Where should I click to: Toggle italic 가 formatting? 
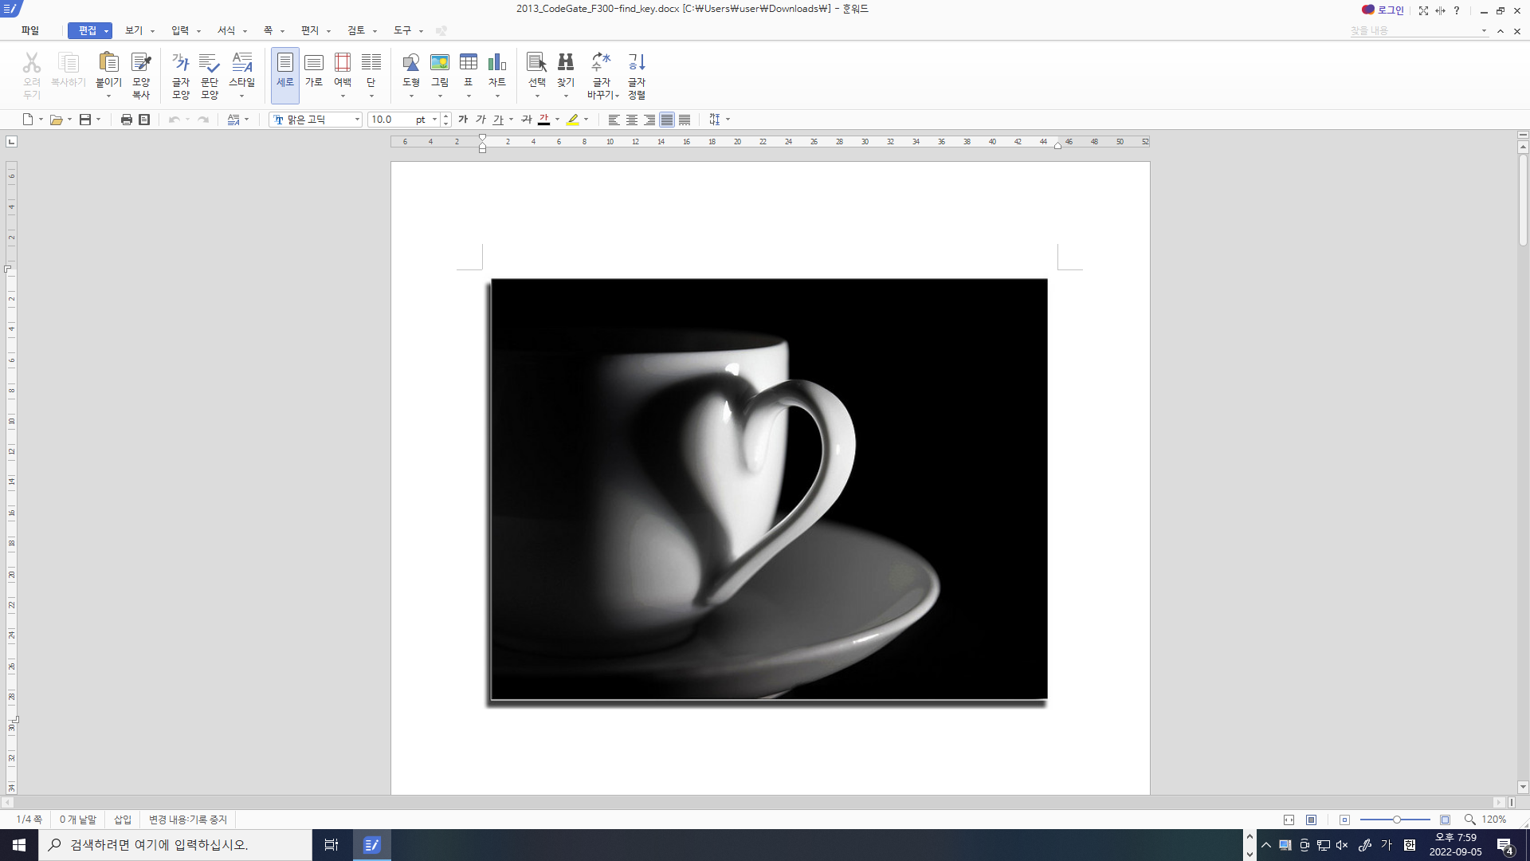481,120
